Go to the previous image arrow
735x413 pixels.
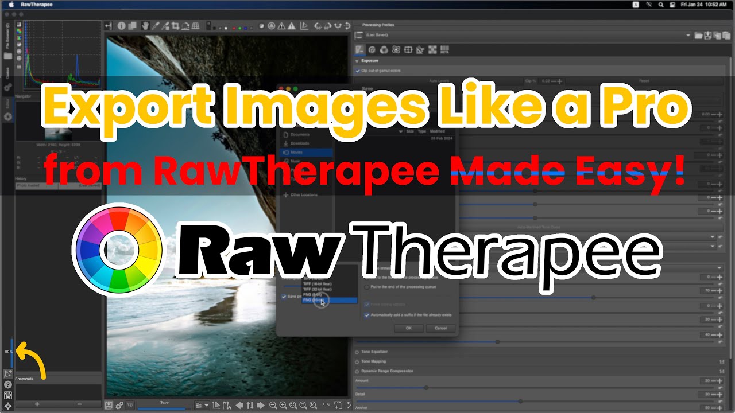[239, 406]
